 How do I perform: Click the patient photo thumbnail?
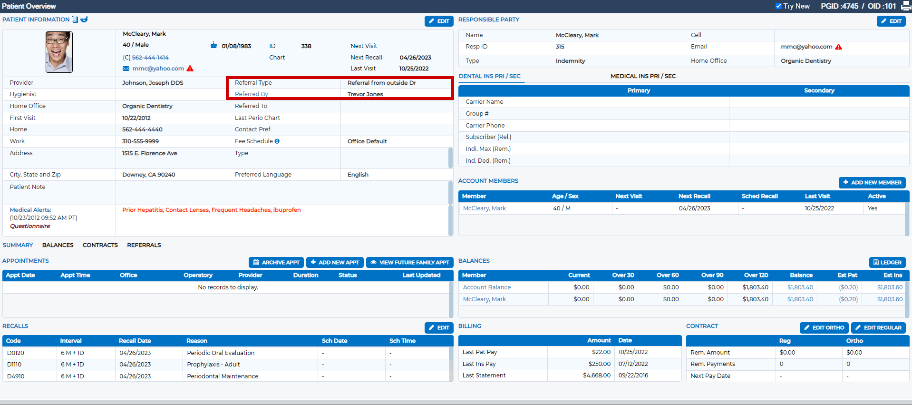59,52
